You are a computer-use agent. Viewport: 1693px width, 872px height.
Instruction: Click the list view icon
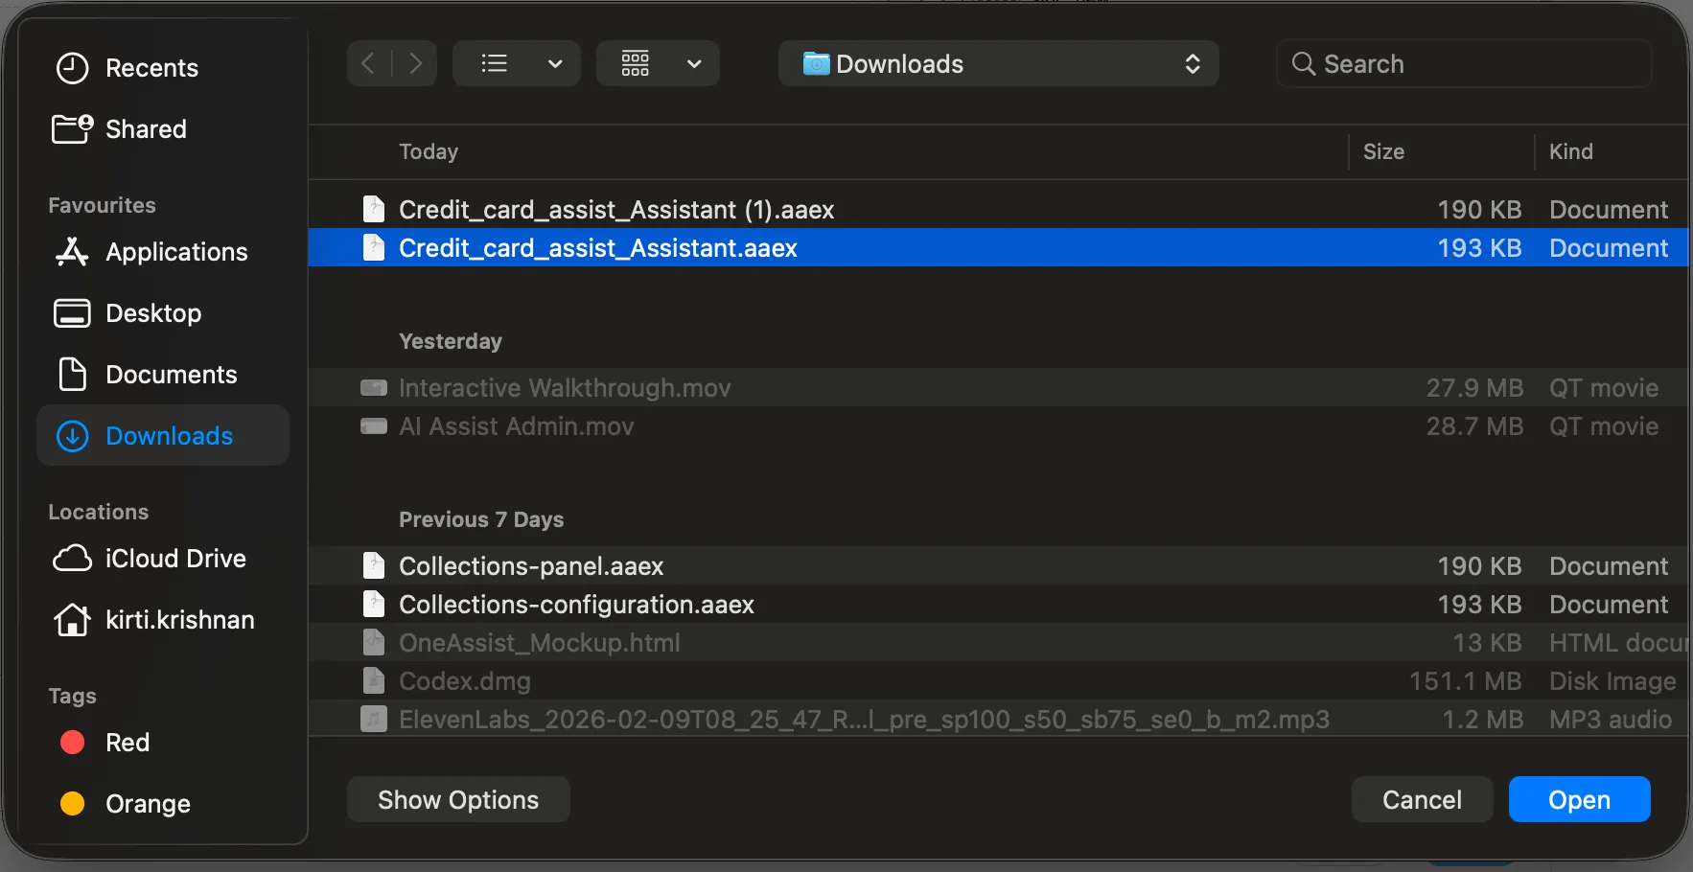[495, 63]
